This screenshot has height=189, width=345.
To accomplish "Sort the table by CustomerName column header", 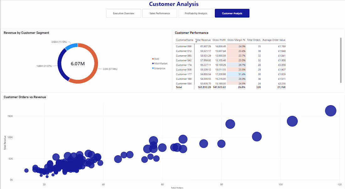I will tap(184, 40).
